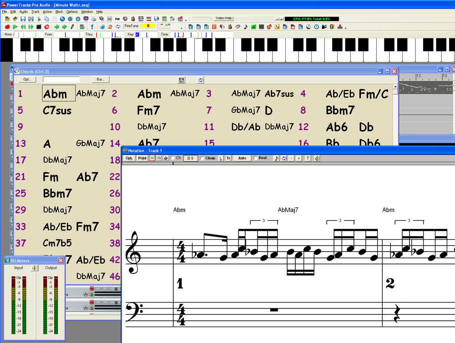Viewport: 455px width, 343px height.
Task: Click the blue clock icon in window toolbar
Action: [317, 27]
